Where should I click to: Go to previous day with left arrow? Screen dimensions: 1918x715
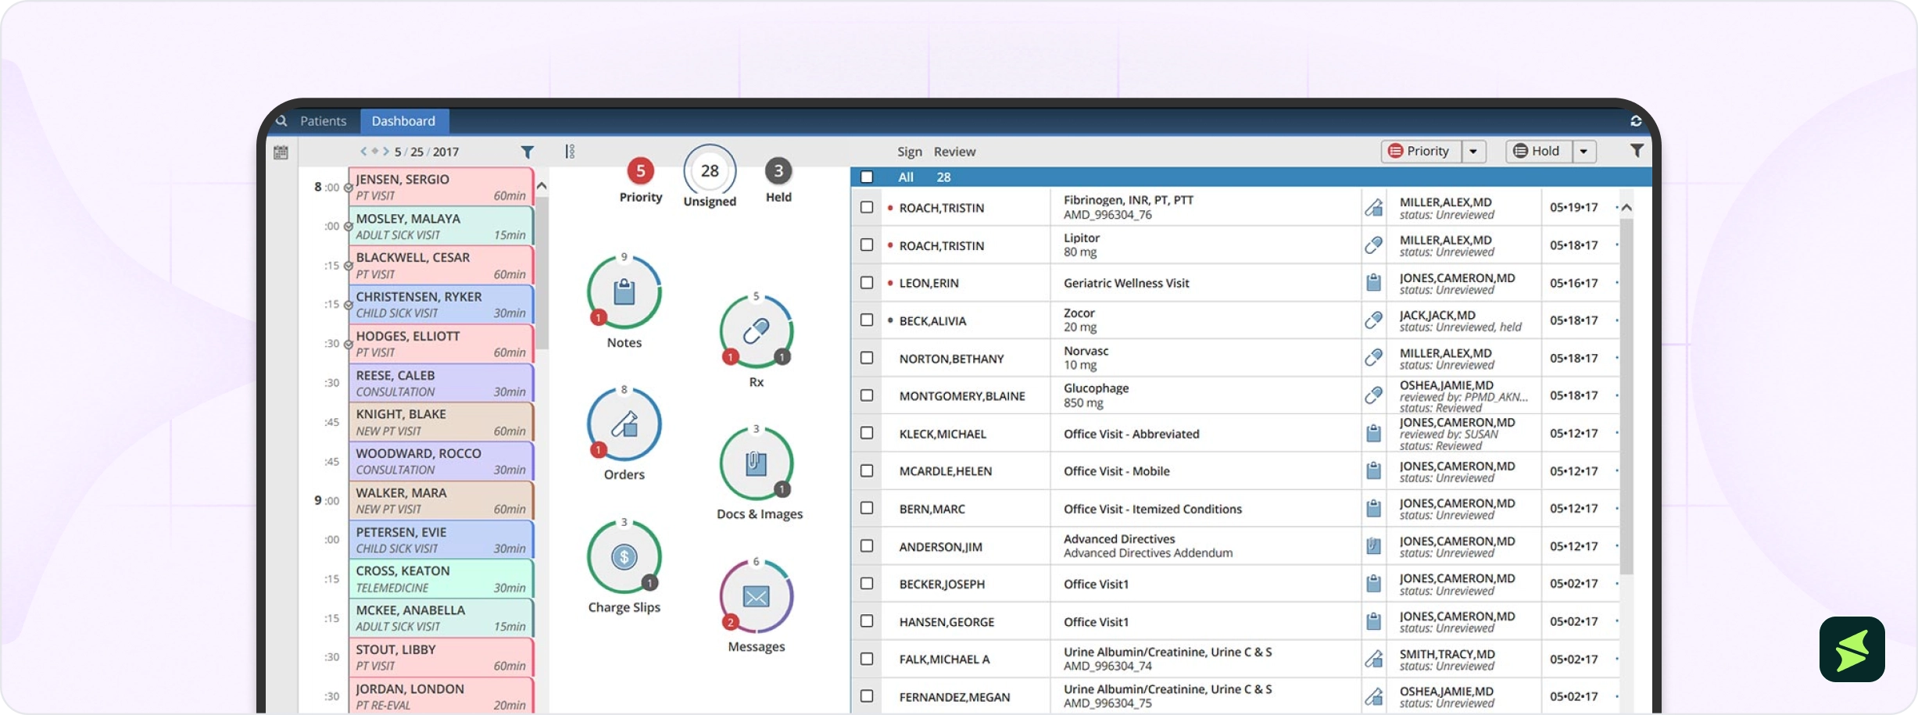tap(363, 152)
